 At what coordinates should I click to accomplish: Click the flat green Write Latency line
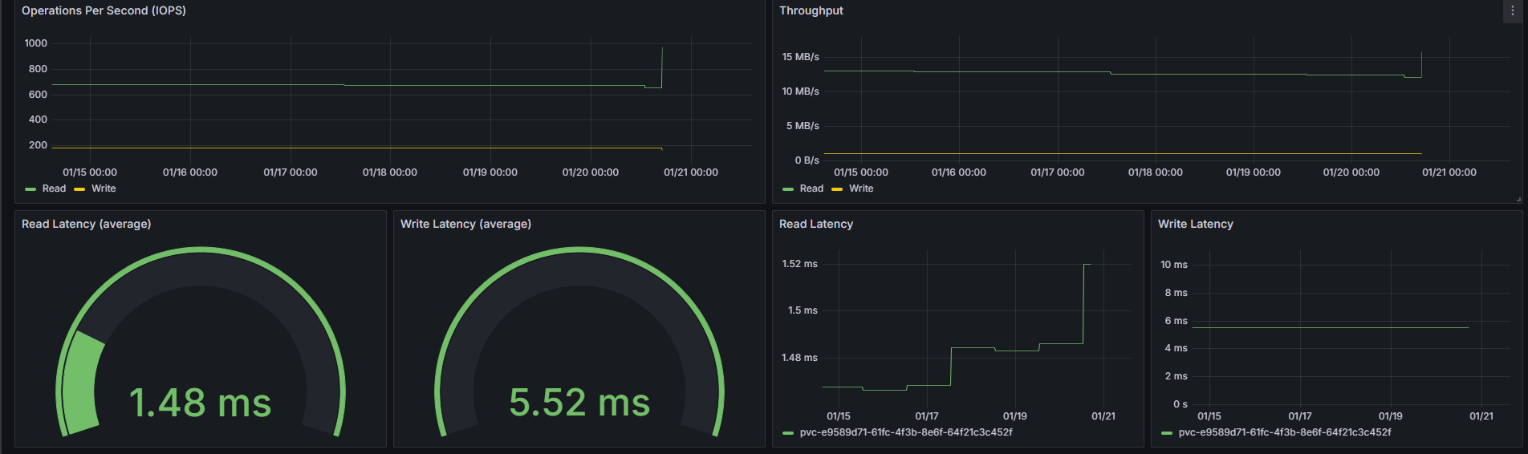click(1331, 327)
